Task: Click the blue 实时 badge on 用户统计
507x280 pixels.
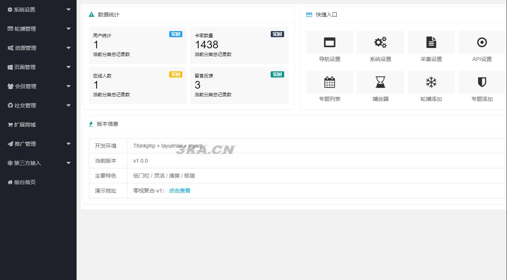Action: [x=176, y=34]
